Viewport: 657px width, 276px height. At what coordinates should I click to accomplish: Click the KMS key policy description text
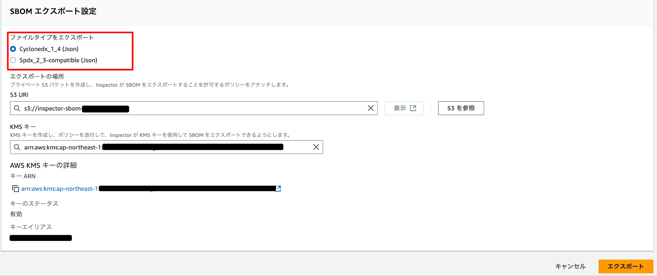150,135
